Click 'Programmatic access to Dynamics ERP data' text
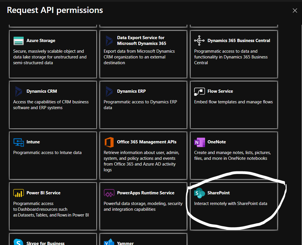The width and height of the screenshot is (302, 245). [x=140, y=105]
